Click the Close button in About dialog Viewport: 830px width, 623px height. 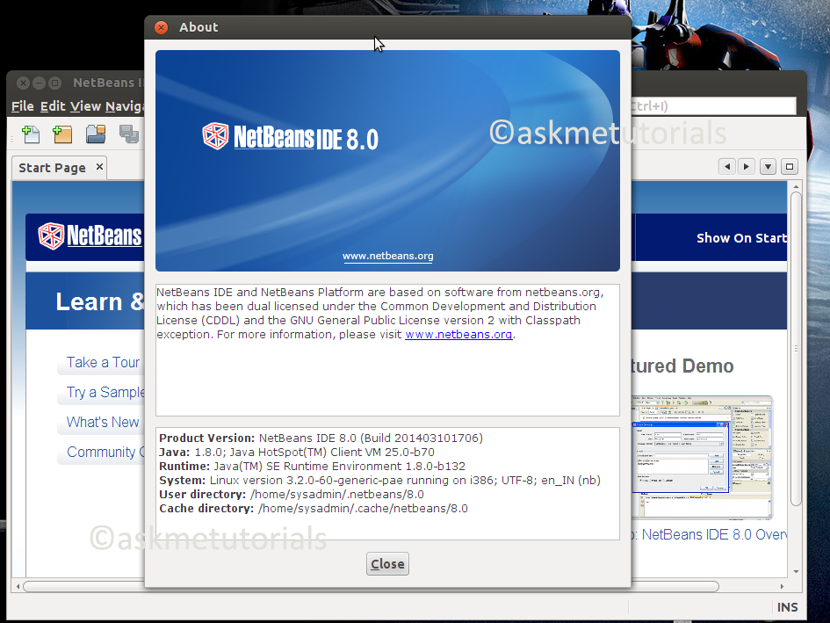387,563
